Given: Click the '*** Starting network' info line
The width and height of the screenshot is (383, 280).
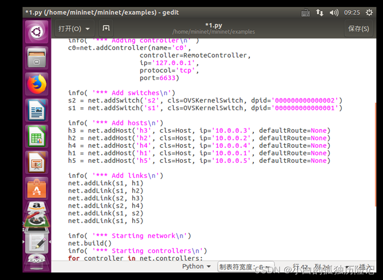Looking at the screenshot, I should [130, 236].
